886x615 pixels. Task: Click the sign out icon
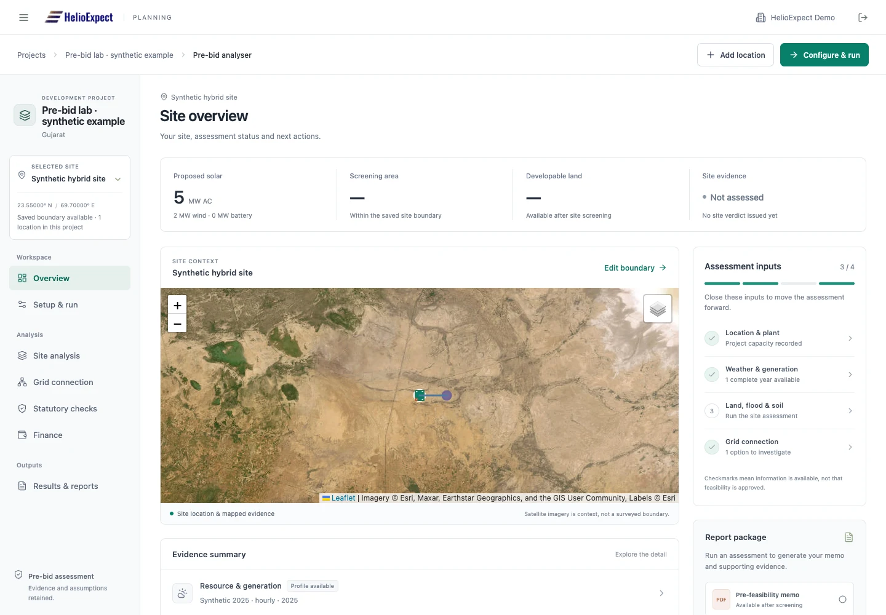(863, 18)
